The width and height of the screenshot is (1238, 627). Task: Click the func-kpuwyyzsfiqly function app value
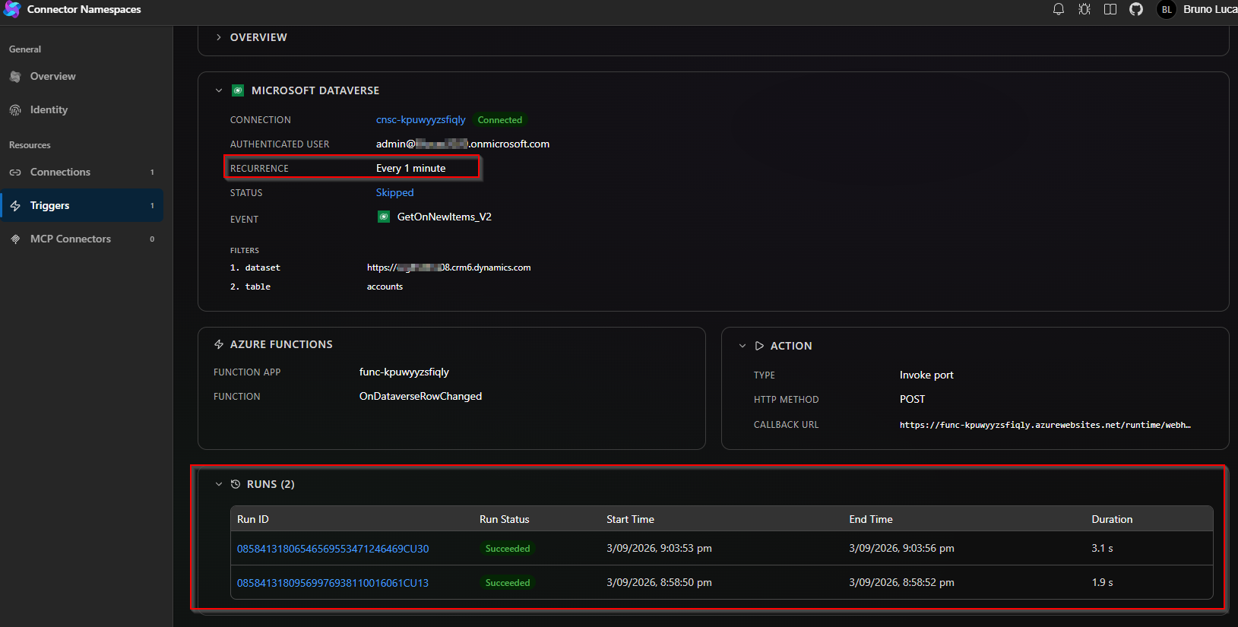[404, 372]
